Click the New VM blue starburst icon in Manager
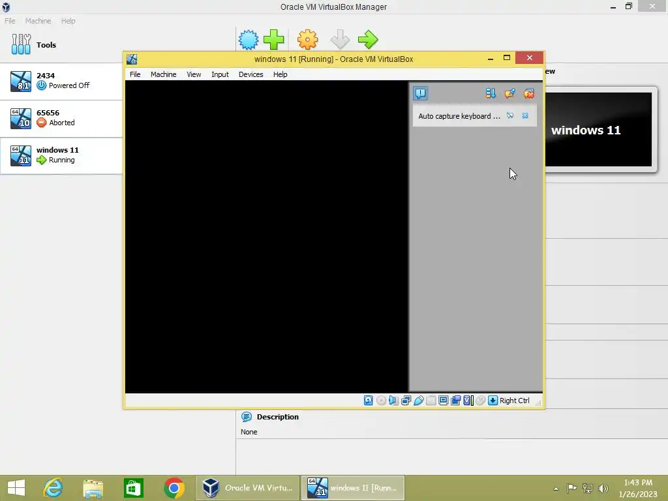This screenshot has height=501, width=668. coord(249,40)
